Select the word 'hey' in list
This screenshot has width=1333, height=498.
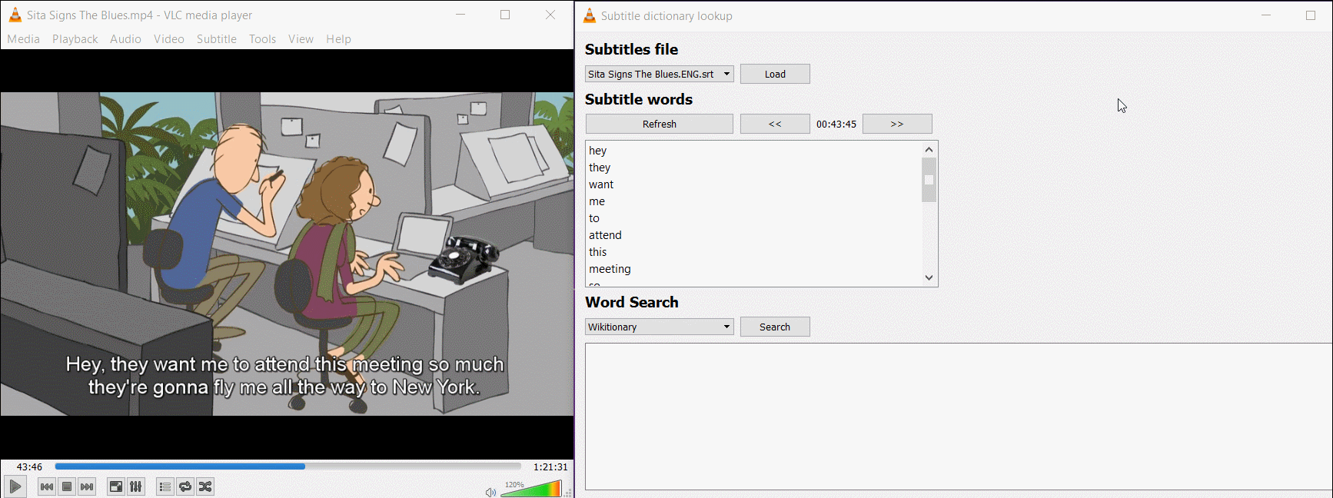point(598,151)
